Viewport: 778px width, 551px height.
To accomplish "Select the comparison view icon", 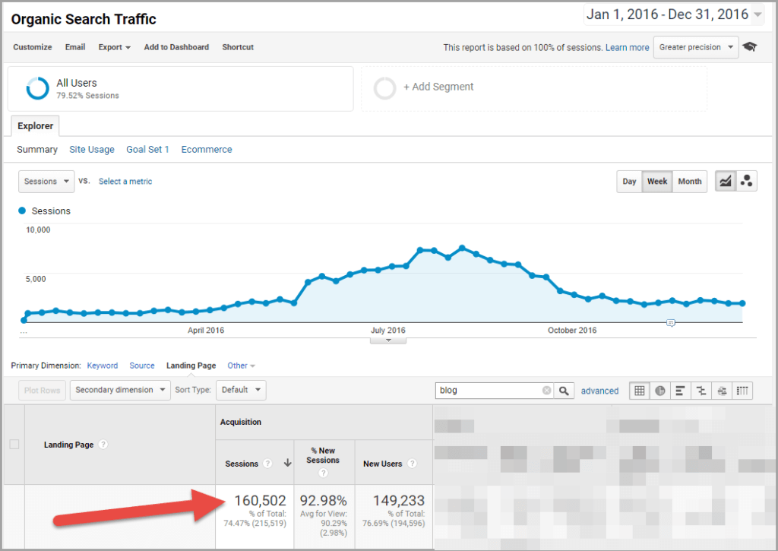I will pyautogui.click(x=701, y=391).
